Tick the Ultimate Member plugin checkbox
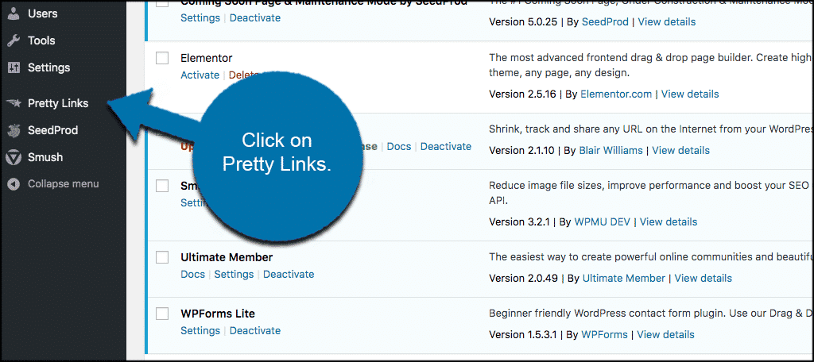Image resolution: width=814 pixels, height=362 pixels. tap(162, 257)
